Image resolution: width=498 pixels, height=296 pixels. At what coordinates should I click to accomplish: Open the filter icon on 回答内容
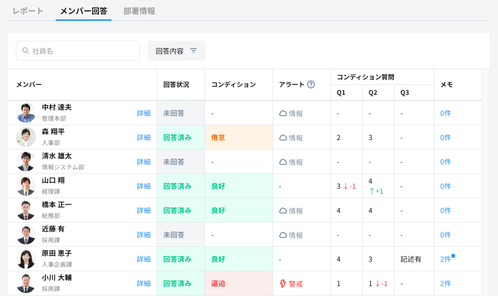tap(194, 51)
